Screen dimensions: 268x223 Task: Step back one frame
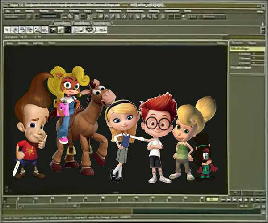click(229, 200)
